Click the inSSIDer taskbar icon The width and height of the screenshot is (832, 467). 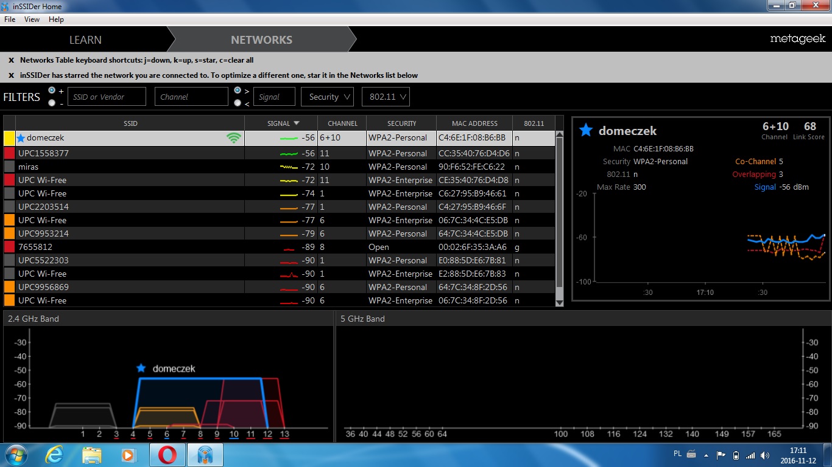(x=205, y=455)
